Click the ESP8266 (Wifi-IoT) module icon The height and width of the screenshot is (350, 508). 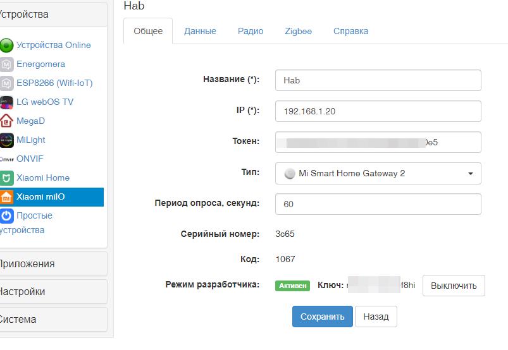(x=6, y=83)
